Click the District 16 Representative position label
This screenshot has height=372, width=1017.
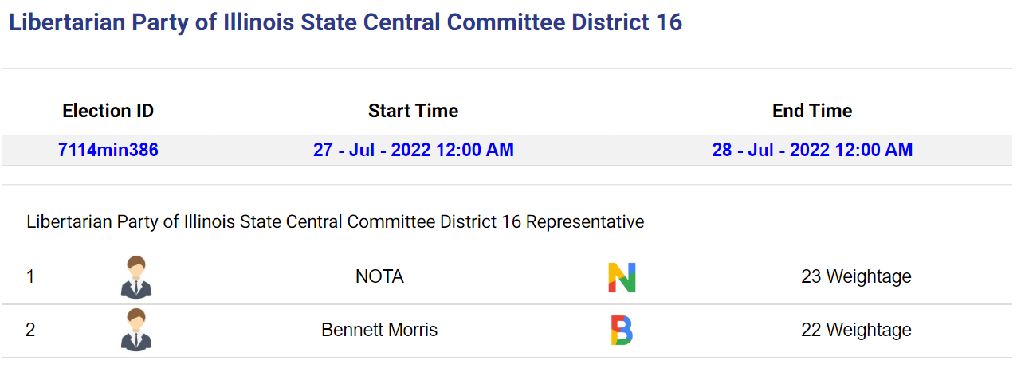[x=336, y=222]
